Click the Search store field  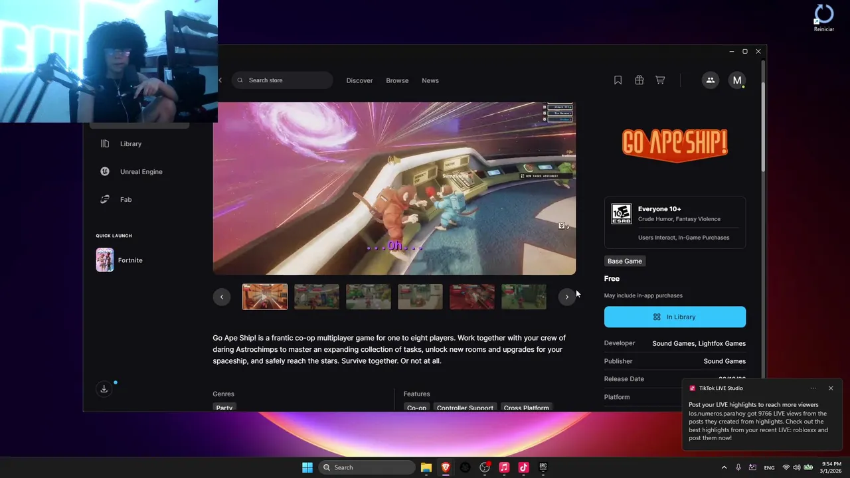pos(282,80)
